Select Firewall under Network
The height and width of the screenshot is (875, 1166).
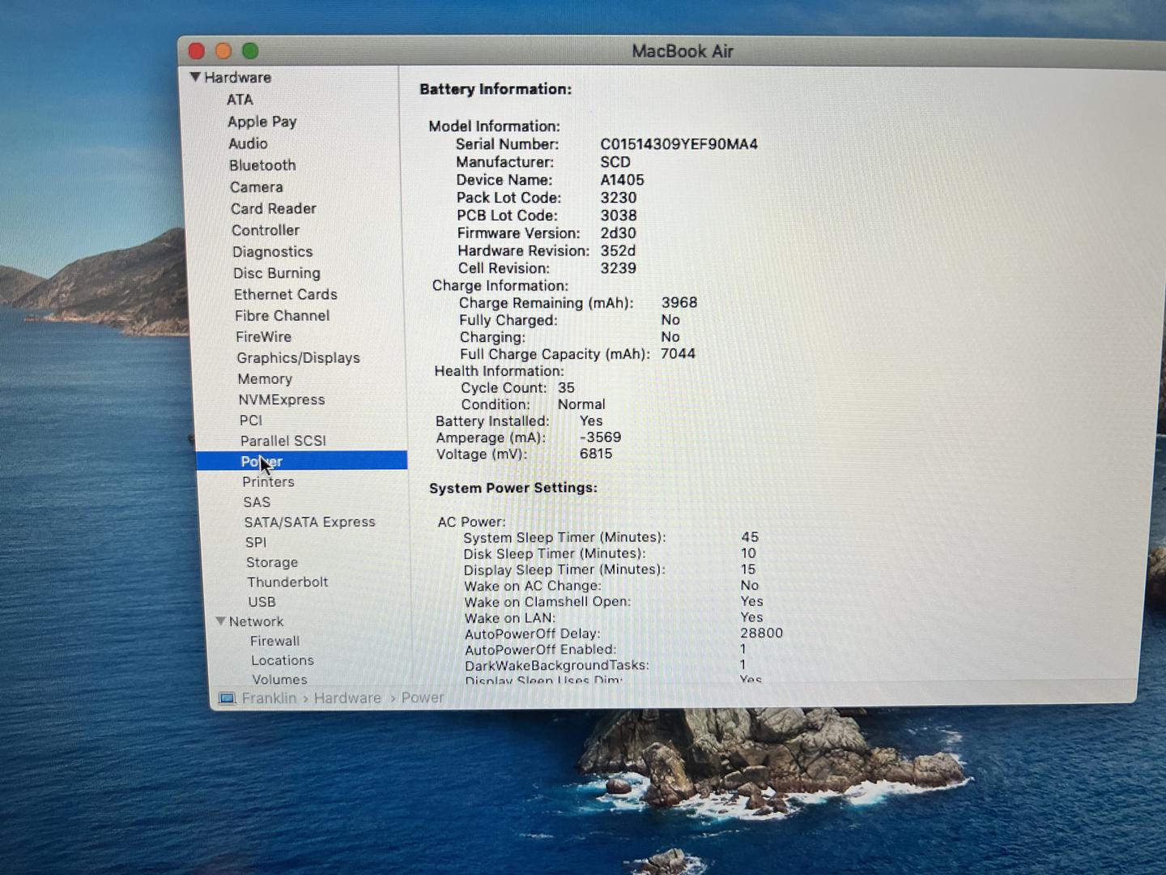(274, 641)
